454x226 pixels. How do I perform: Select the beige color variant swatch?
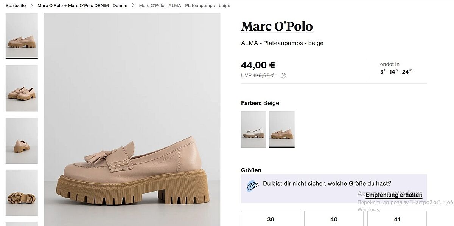[x=282, y=130]
